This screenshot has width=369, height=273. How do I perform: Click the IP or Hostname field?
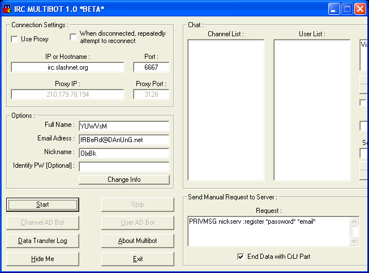click(67, 67)
